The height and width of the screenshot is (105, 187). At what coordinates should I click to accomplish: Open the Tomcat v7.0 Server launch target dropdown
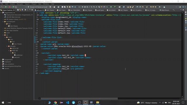pyautogui.click(x=48, y=7)
